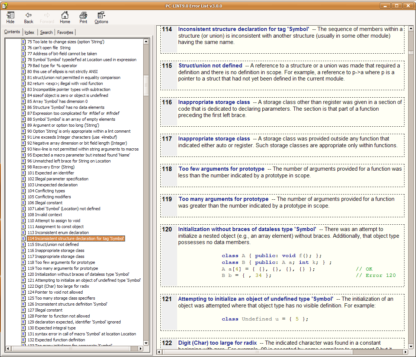416x357 pixels.
Task: Open '81 struct/union not permitted in equality comparison'
Action: tap(74, 78)
